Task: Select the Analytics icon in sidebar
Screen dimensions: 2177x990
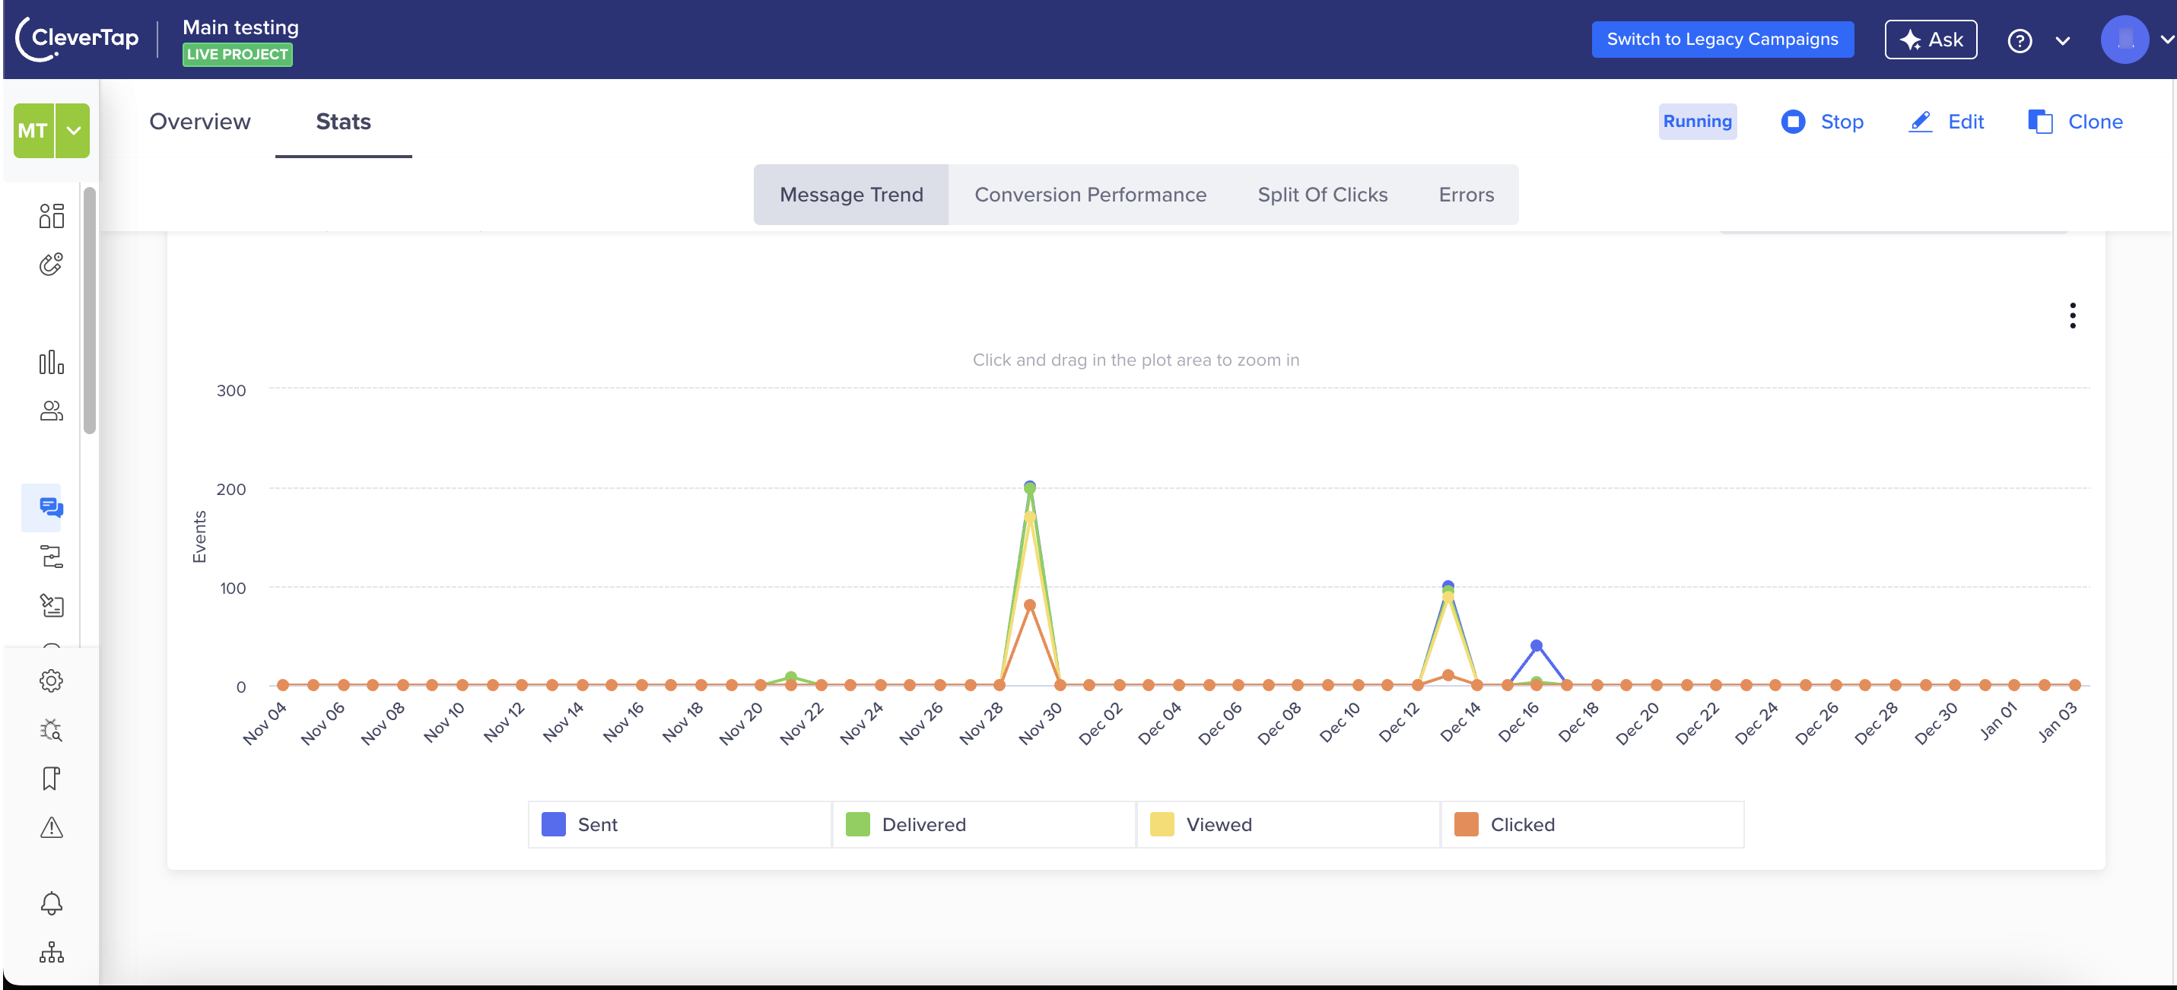Action: point(49,363)
